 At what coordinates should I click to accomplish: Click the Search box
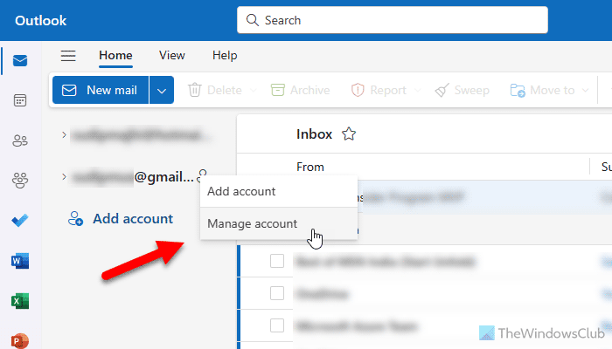point(393,20)
